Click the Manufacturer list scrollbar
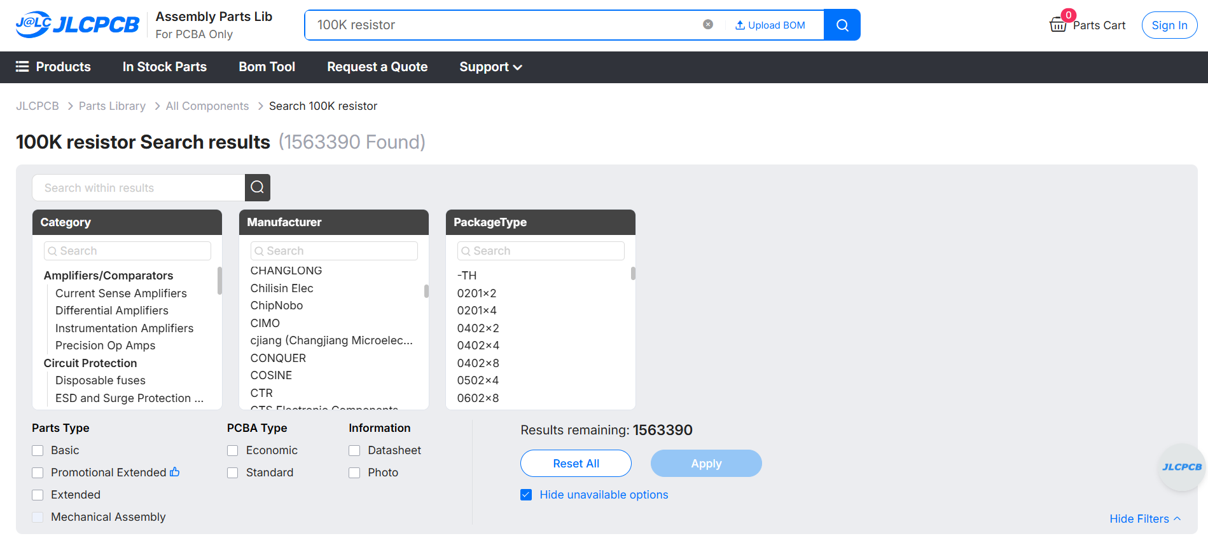 pyautogui.click(x=426, y=291)
